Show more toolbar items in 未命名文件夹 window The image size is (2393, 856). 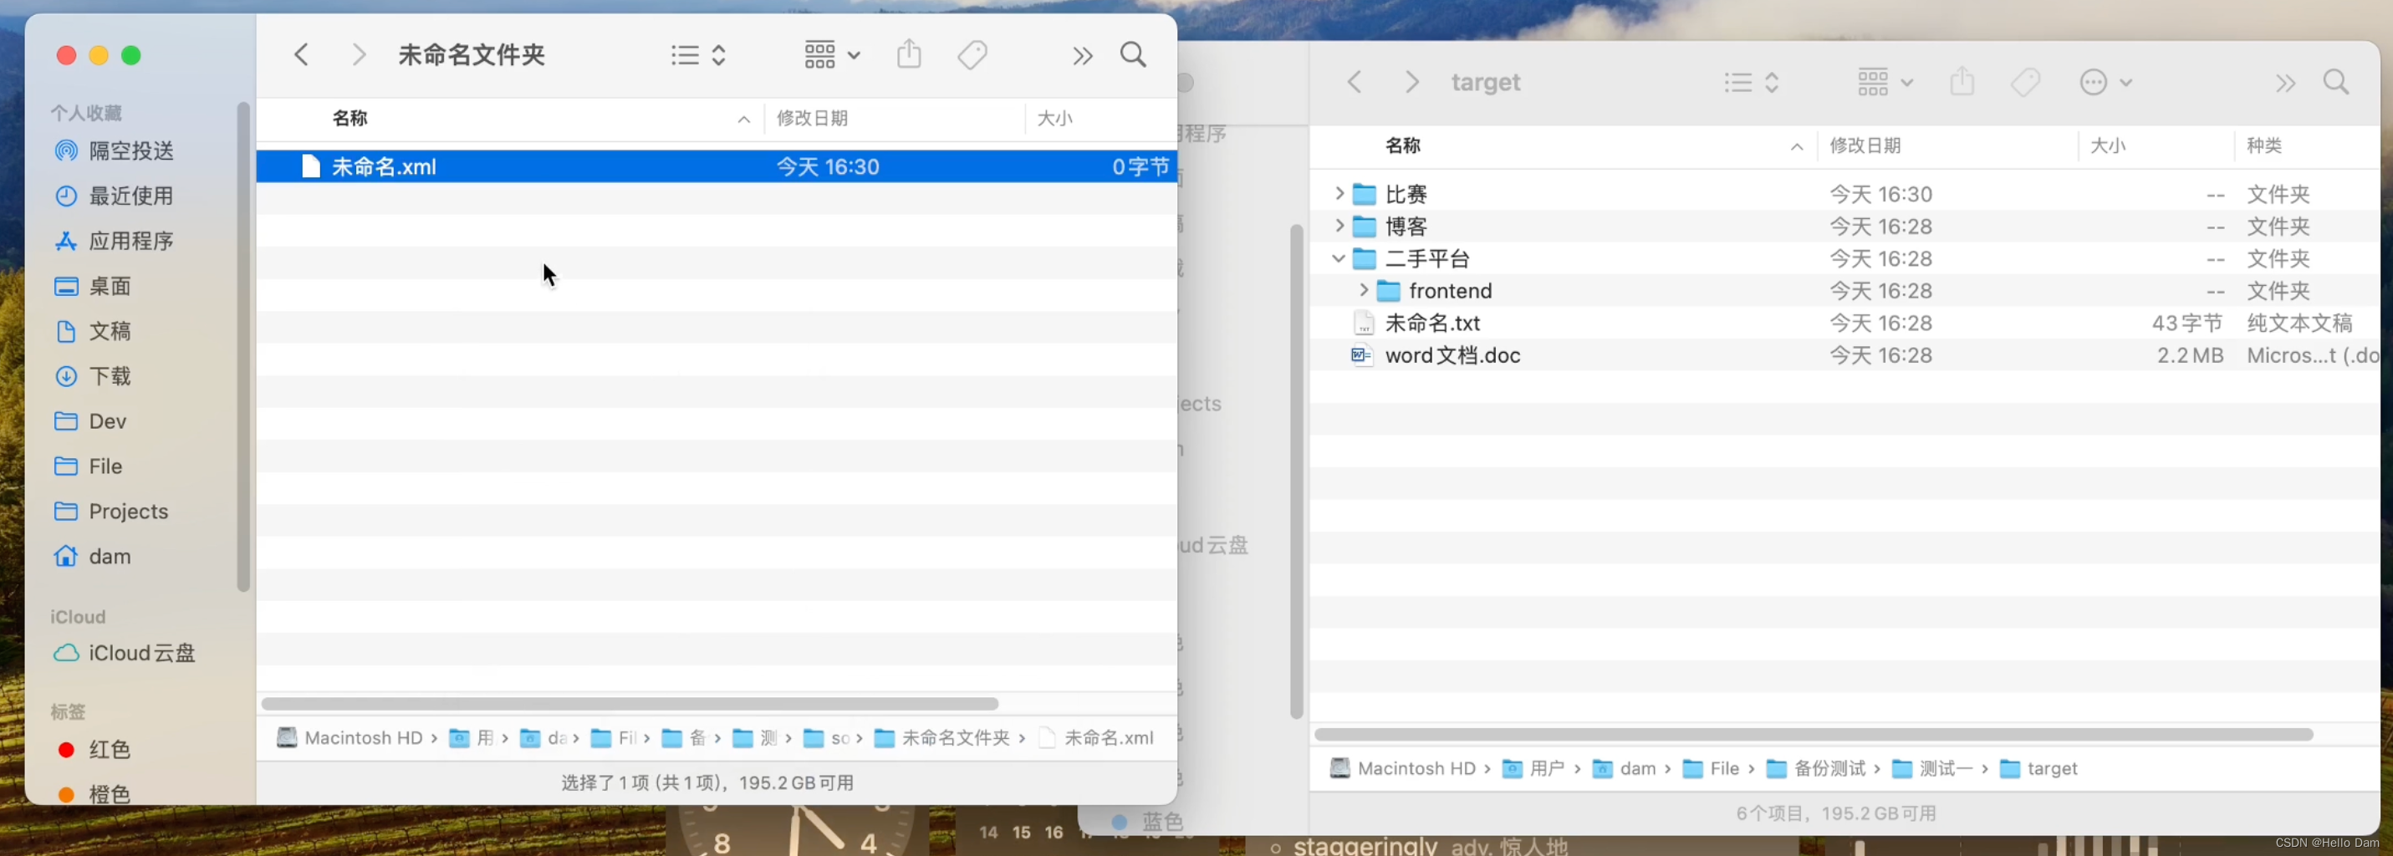coord(1082,57)
